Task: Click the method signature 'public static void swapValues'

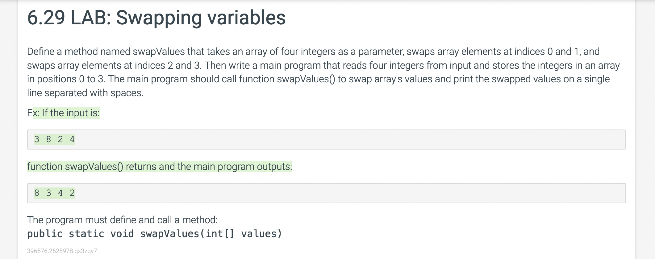Action: 113,234
